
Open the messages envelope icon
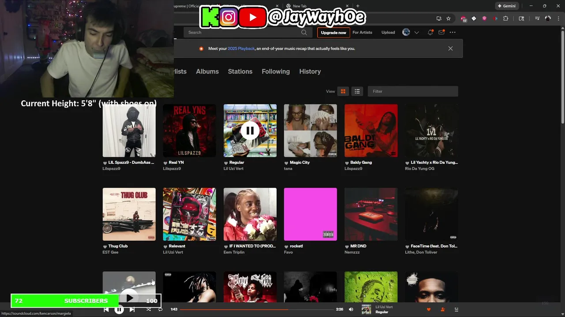(441, 32)
